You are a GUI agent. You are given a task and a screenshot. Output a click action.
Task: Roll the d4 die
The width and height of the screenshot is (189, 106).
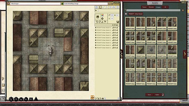tap(36, 99)
